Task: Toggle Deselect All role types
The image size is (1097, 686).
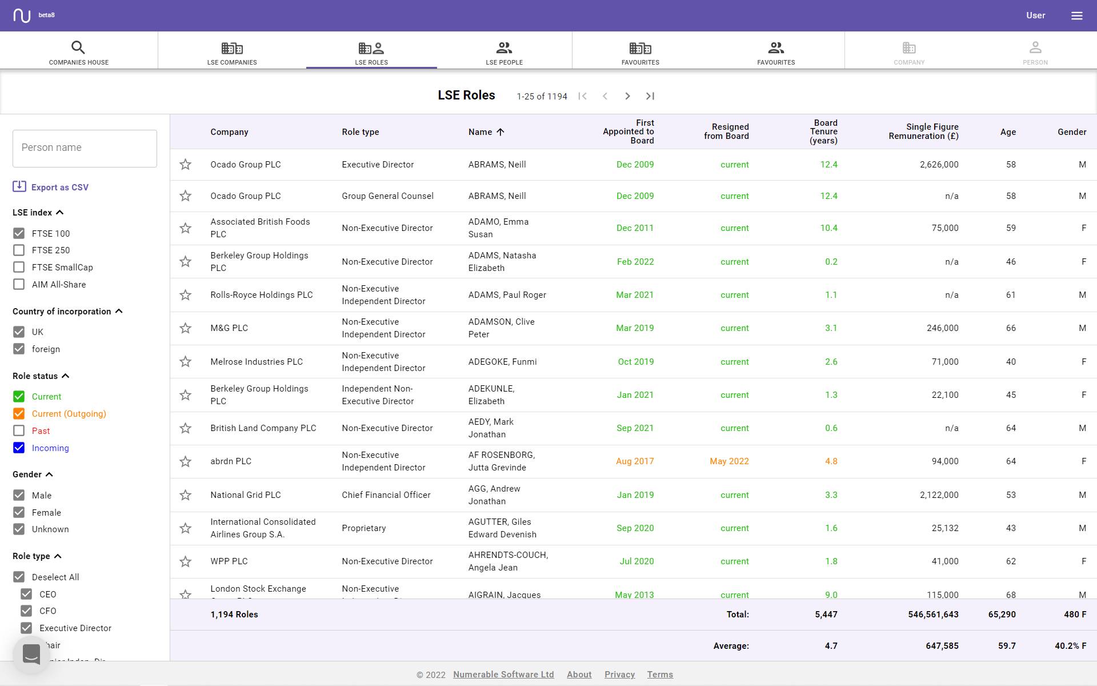Action: (x=19, y=577)
